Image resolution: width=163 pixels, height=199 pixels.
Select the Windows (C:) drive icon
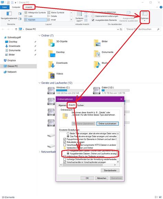click(51, 91)
